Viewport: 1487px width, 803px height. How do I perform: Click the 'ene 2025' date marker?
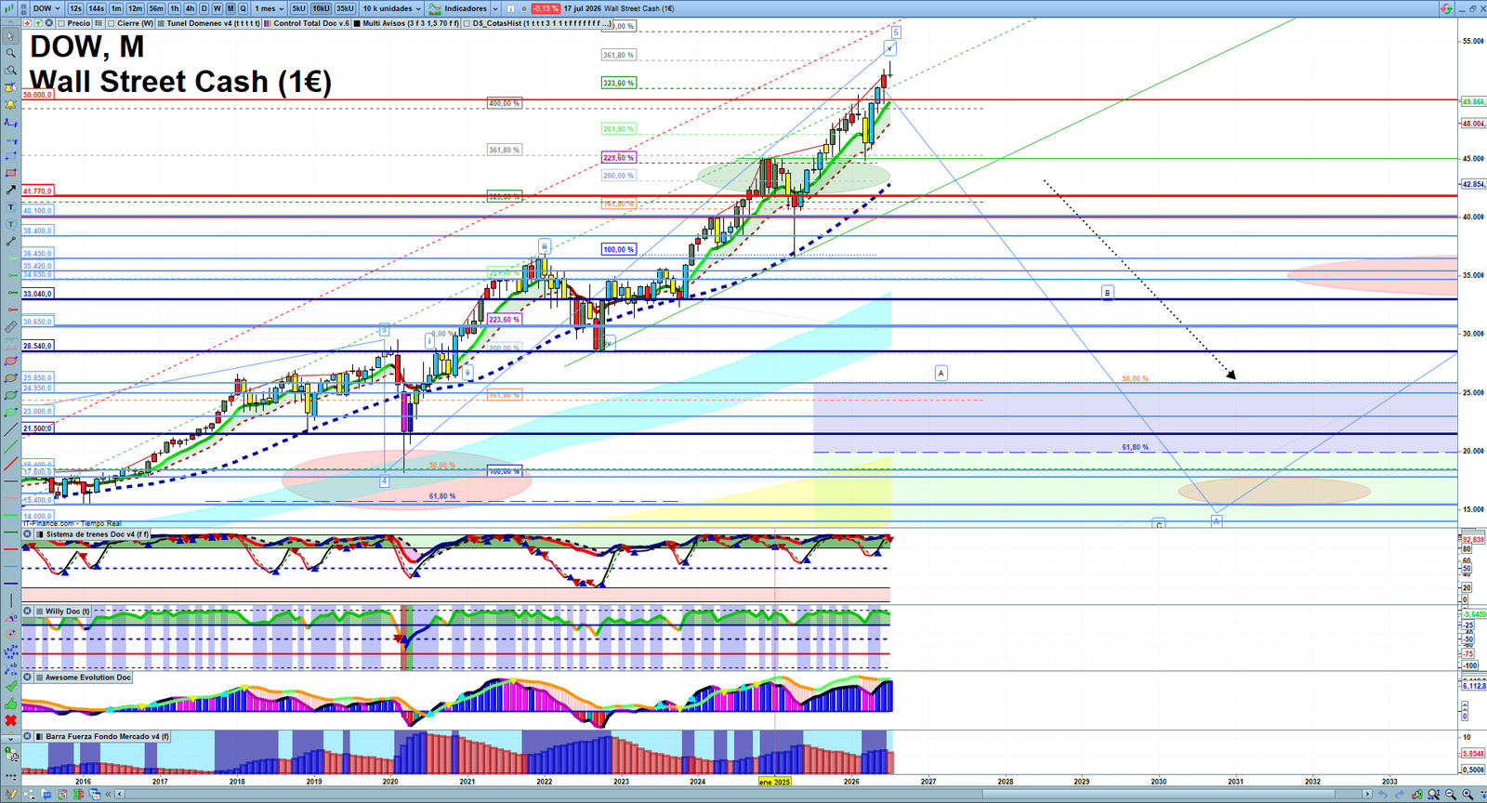775,782
